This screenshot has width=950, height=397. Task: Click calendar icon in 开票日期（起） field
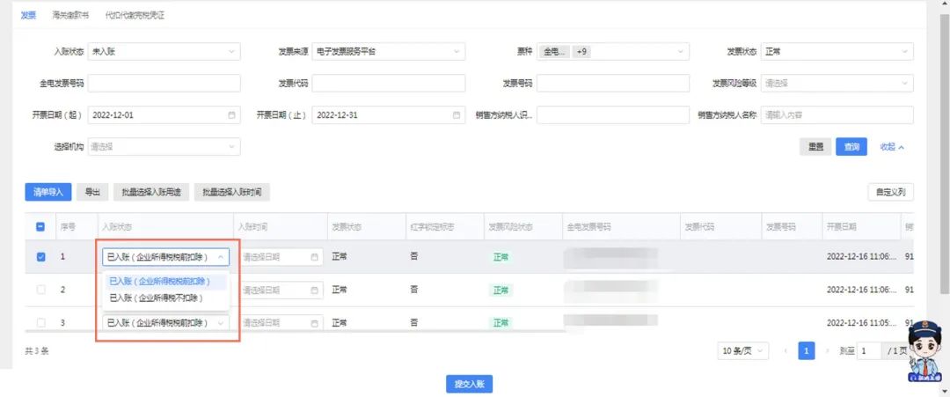coord(232,115)
